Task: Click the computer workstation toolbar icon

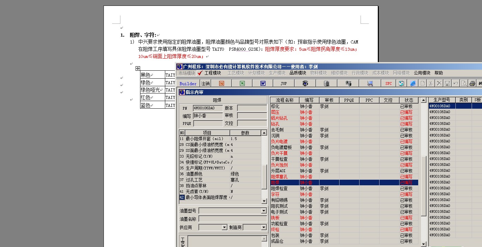Action: coord(370,83)
